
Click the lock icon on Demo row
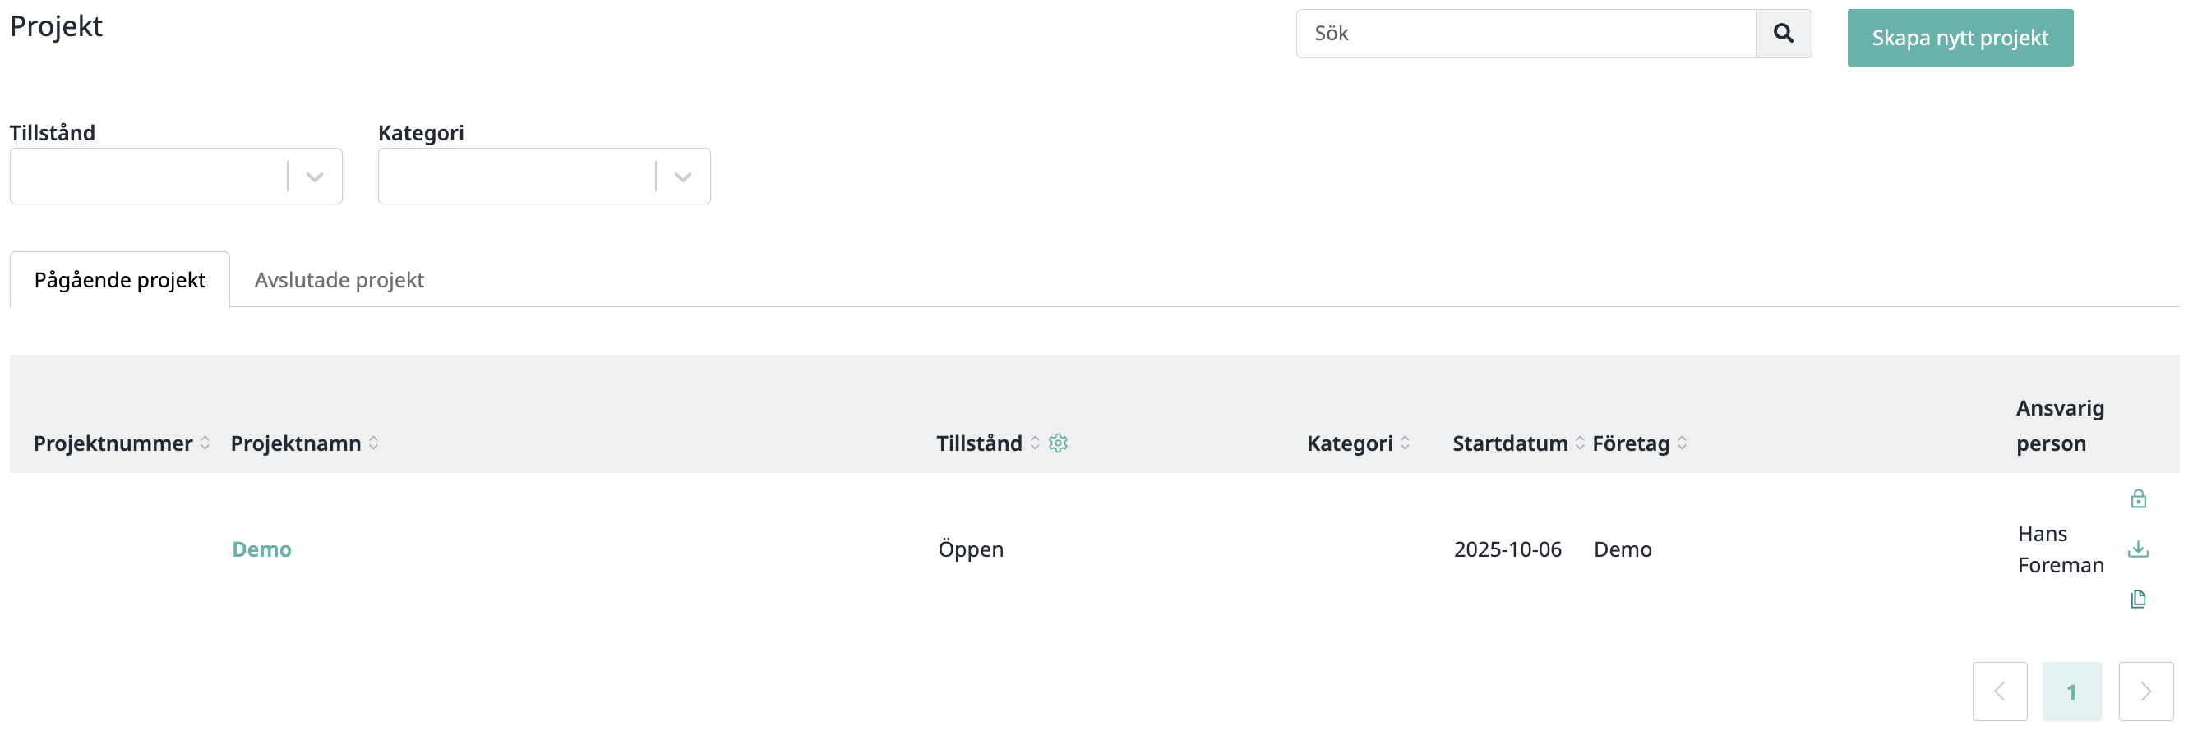point(2138,499)
